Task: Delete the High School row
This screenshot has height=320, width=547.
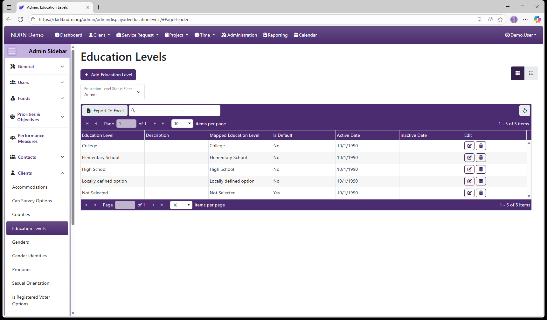Action: (481, 169)
